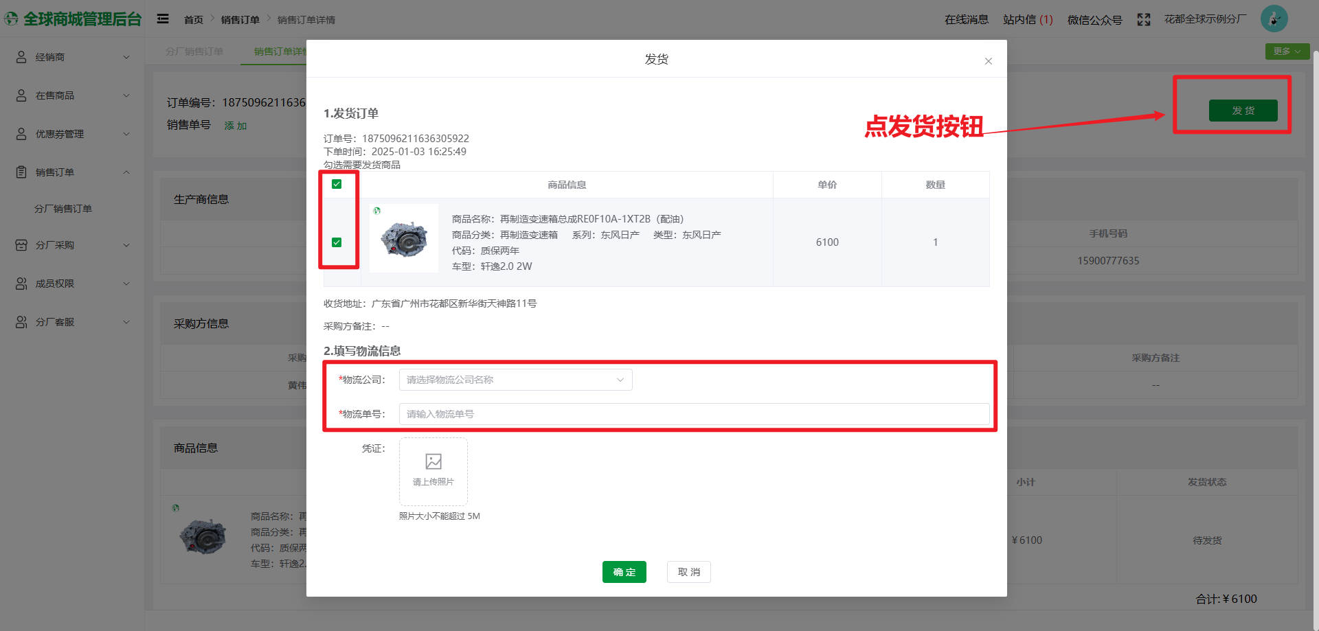Click the 确定 confirm button
Viewport: 1319px width, 631px height.
click(624, 571)
